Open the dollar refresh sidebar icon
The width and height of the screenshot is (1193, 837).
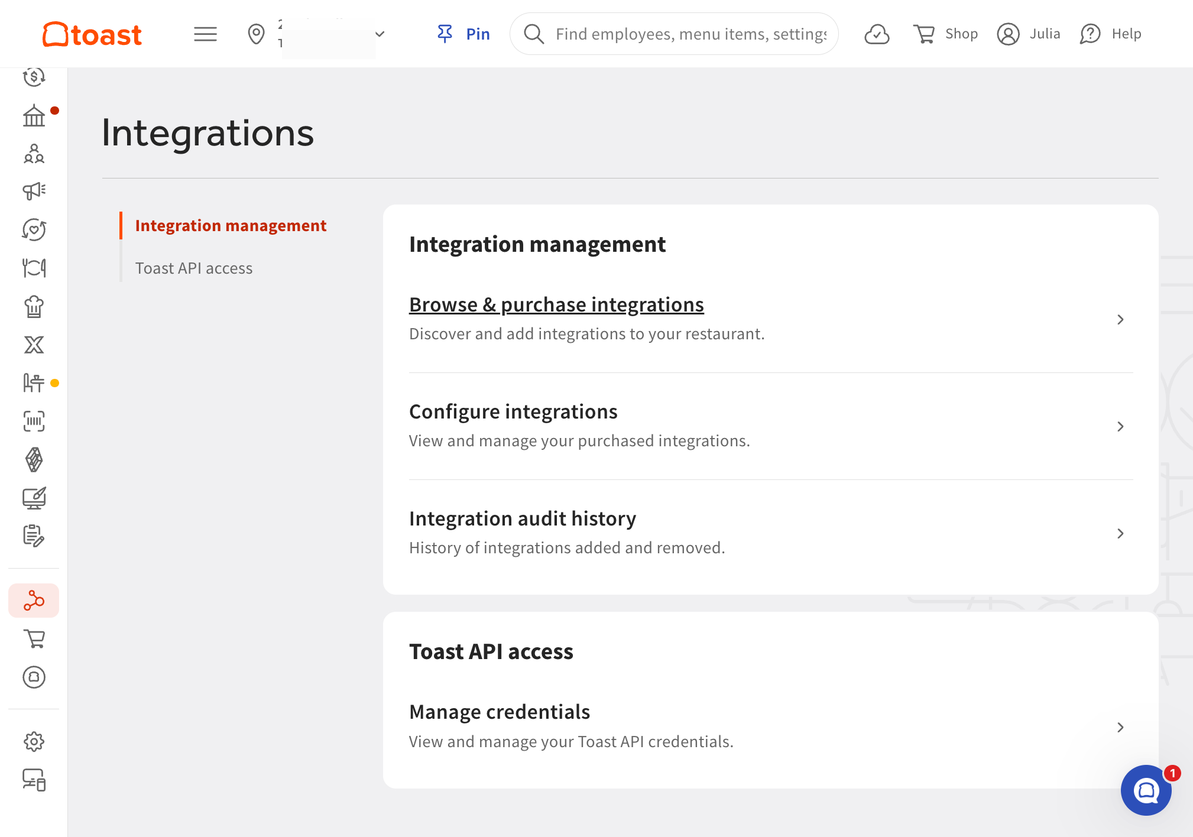[34, 77]
